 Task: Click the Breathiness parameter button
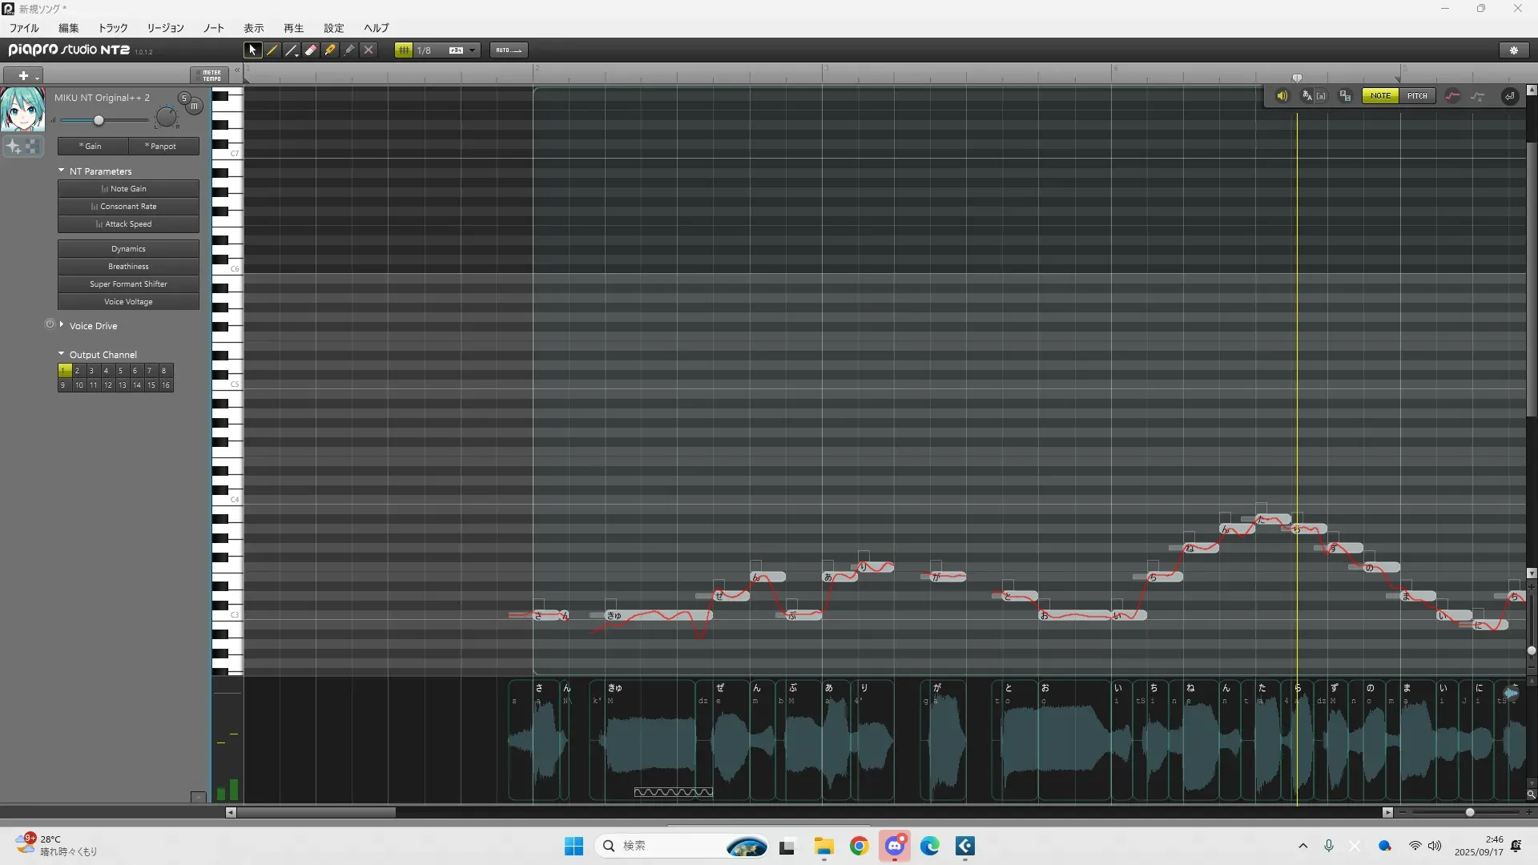[128, 267]
